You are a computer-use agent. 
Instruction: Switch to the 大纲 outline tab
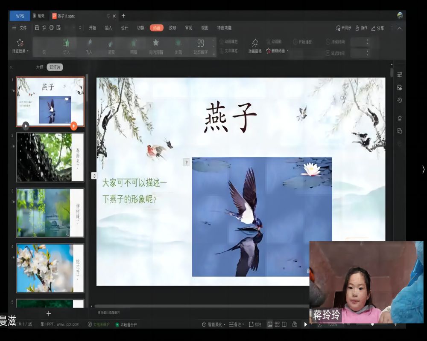coord(39,67)
